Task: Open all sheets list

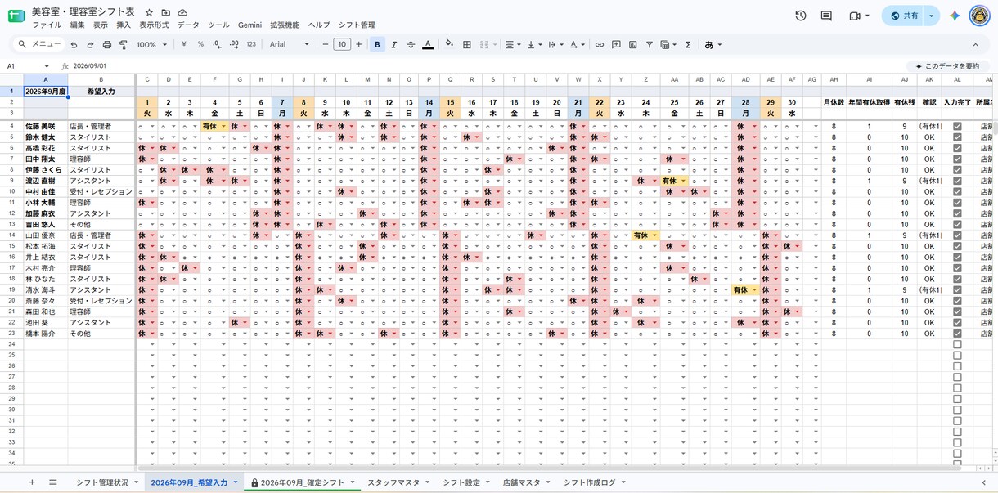Action: click(x=53, y=482)
